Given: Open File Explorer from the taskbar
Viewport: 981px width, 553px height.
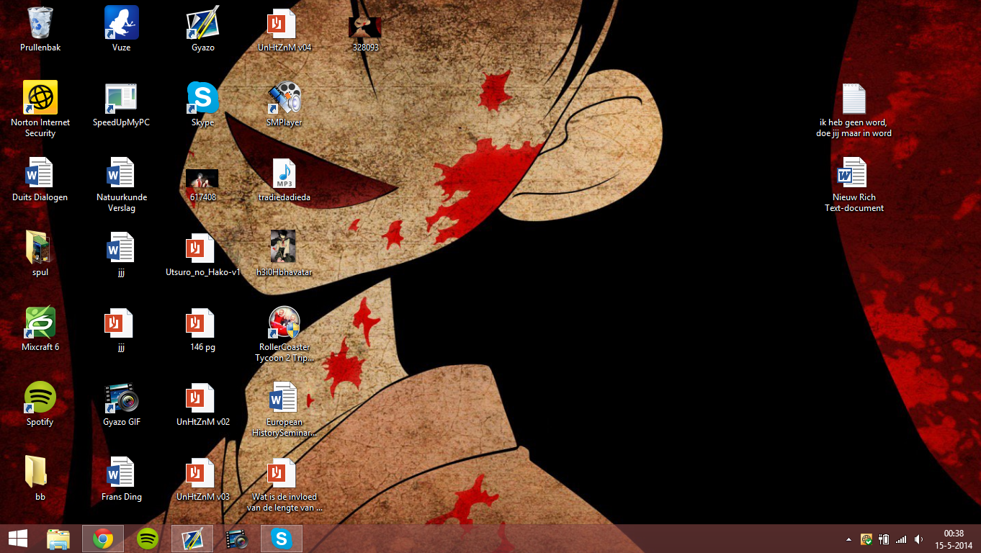Looking at the screenshot, I should tap(58, 539).
